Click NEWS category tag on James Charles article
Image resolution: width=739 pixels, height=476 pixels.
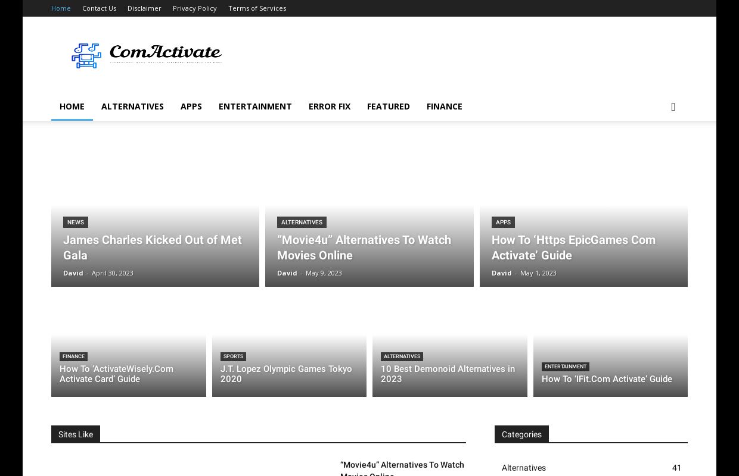pos(76,223)
